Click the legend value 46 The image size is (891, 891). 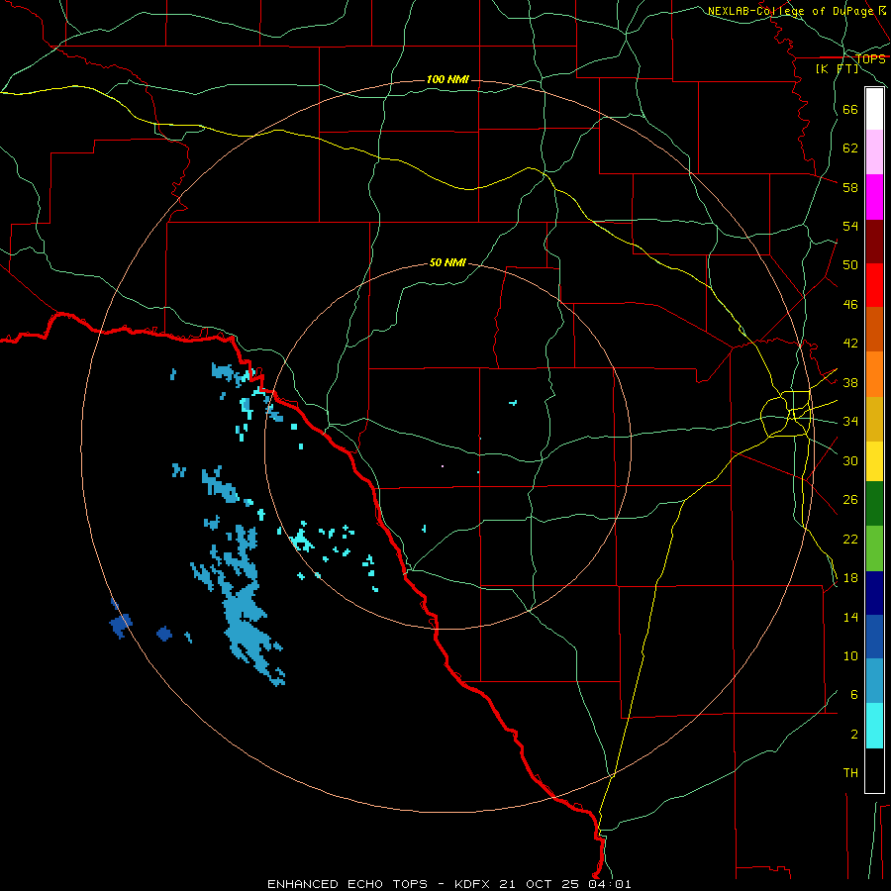(850, 305)
